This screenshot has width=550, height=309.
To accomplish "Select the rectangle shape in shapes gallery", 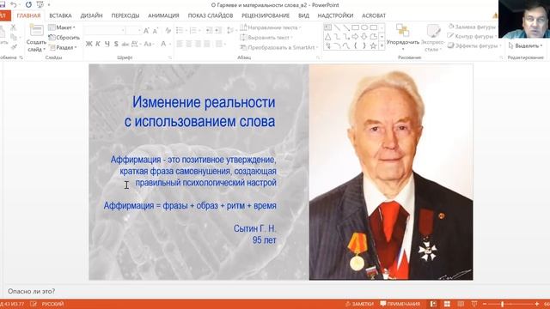I will [355, 27].
